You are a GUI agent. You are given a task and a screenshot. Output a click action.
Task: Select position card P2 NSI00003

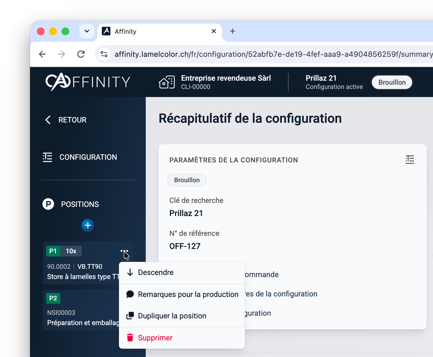pyautogui.click(x=81, y=310)
